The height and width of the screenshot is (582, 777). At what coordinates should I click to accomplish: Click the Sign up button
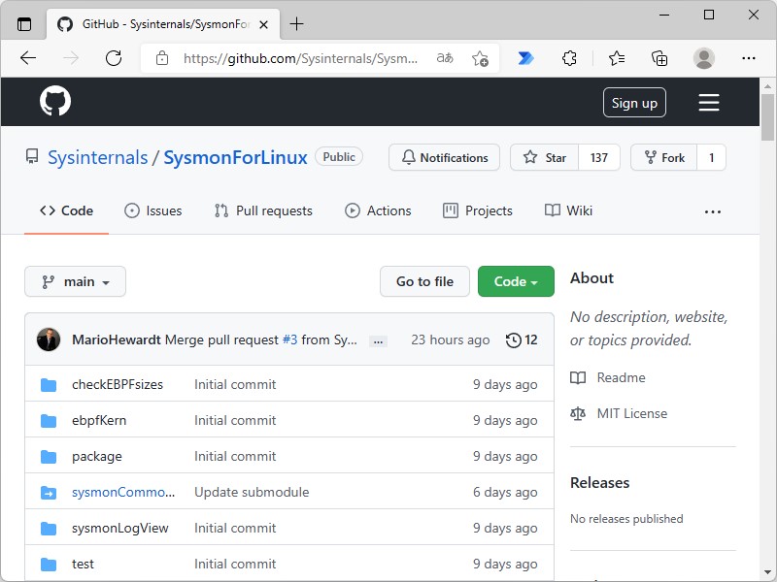coord(634,103)
